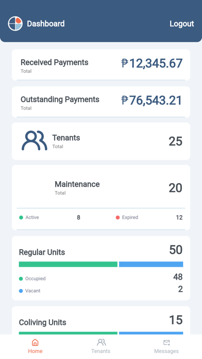Select the Home tab label
The height and width of the screenshot is (359, 202).
tap(35, 351)
